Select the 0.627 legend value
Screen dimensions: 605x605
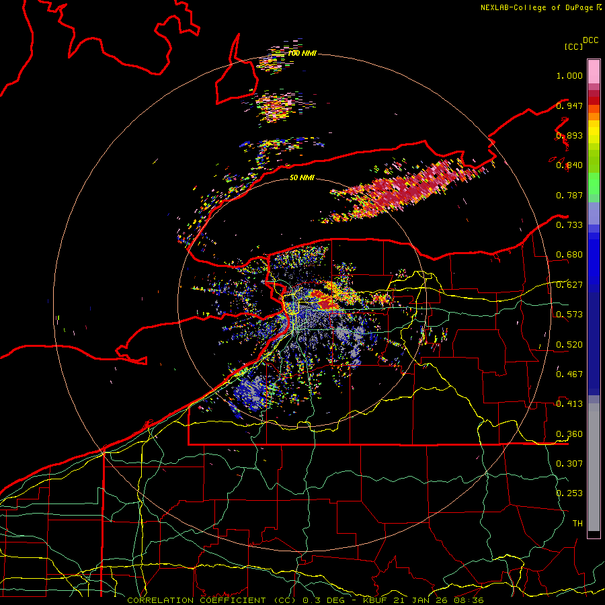point(569,285)
